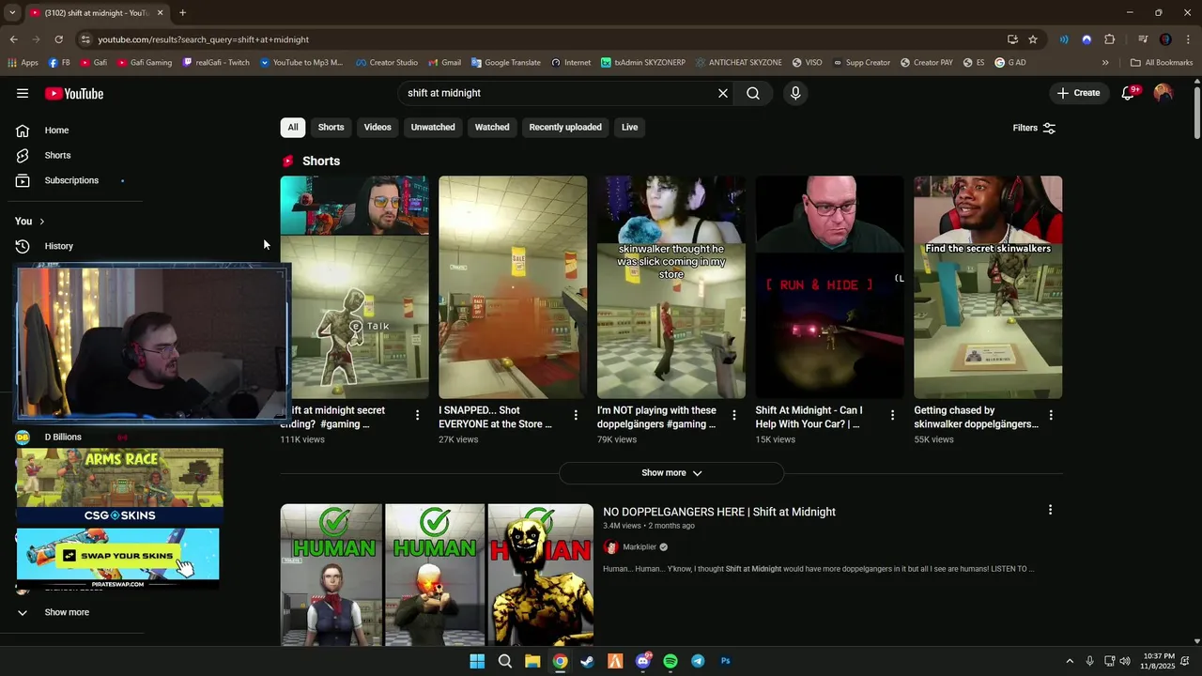Open Photoshop from the taskbar
Viewport: 1202px width, 676px height.
coord(726,661)
